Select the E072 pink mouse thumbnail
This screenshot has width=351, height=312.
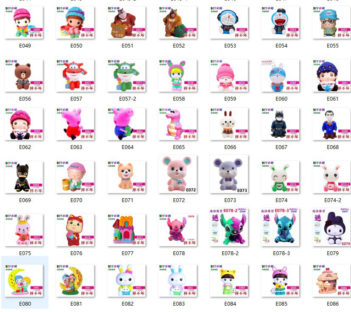pyautogui.click(x=178, y=174)
